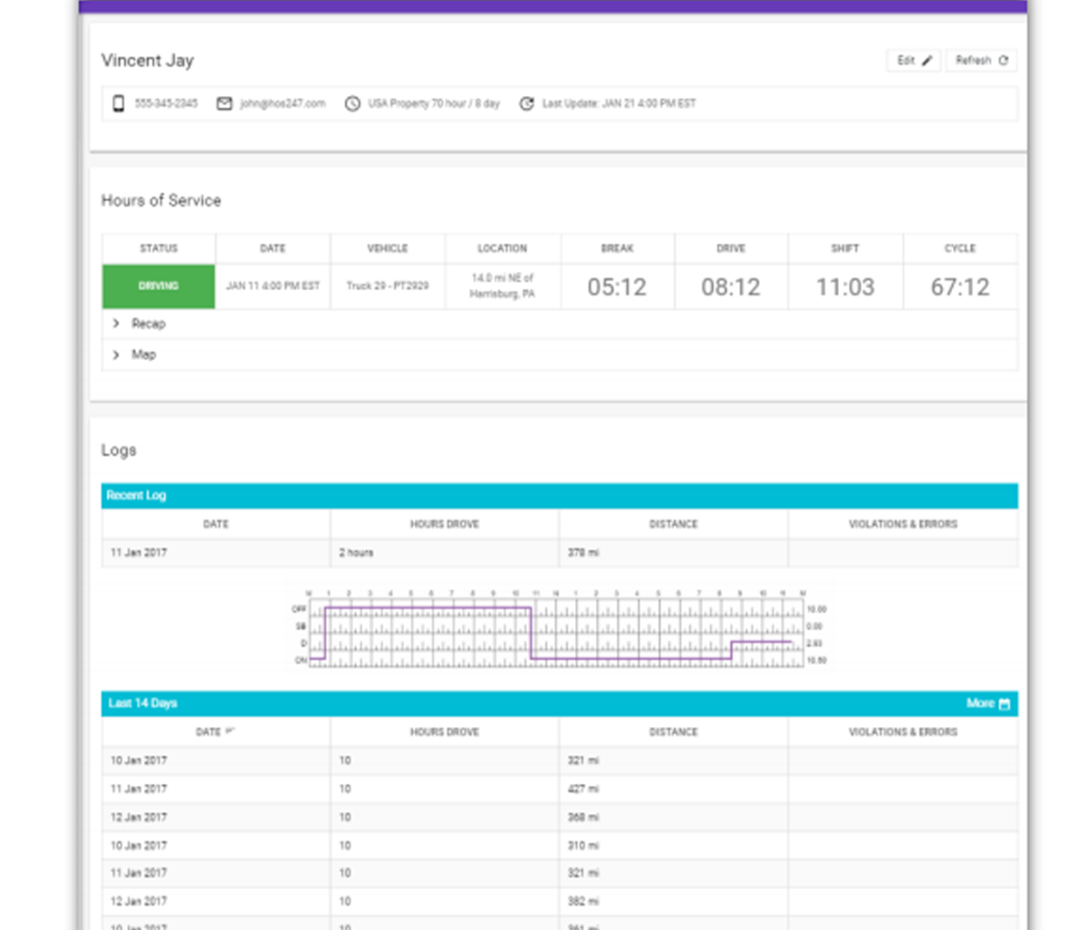This screenshot has height=930, width=1087.
Task: Click the john@hos247.com email address
Action: coord(283,103)
